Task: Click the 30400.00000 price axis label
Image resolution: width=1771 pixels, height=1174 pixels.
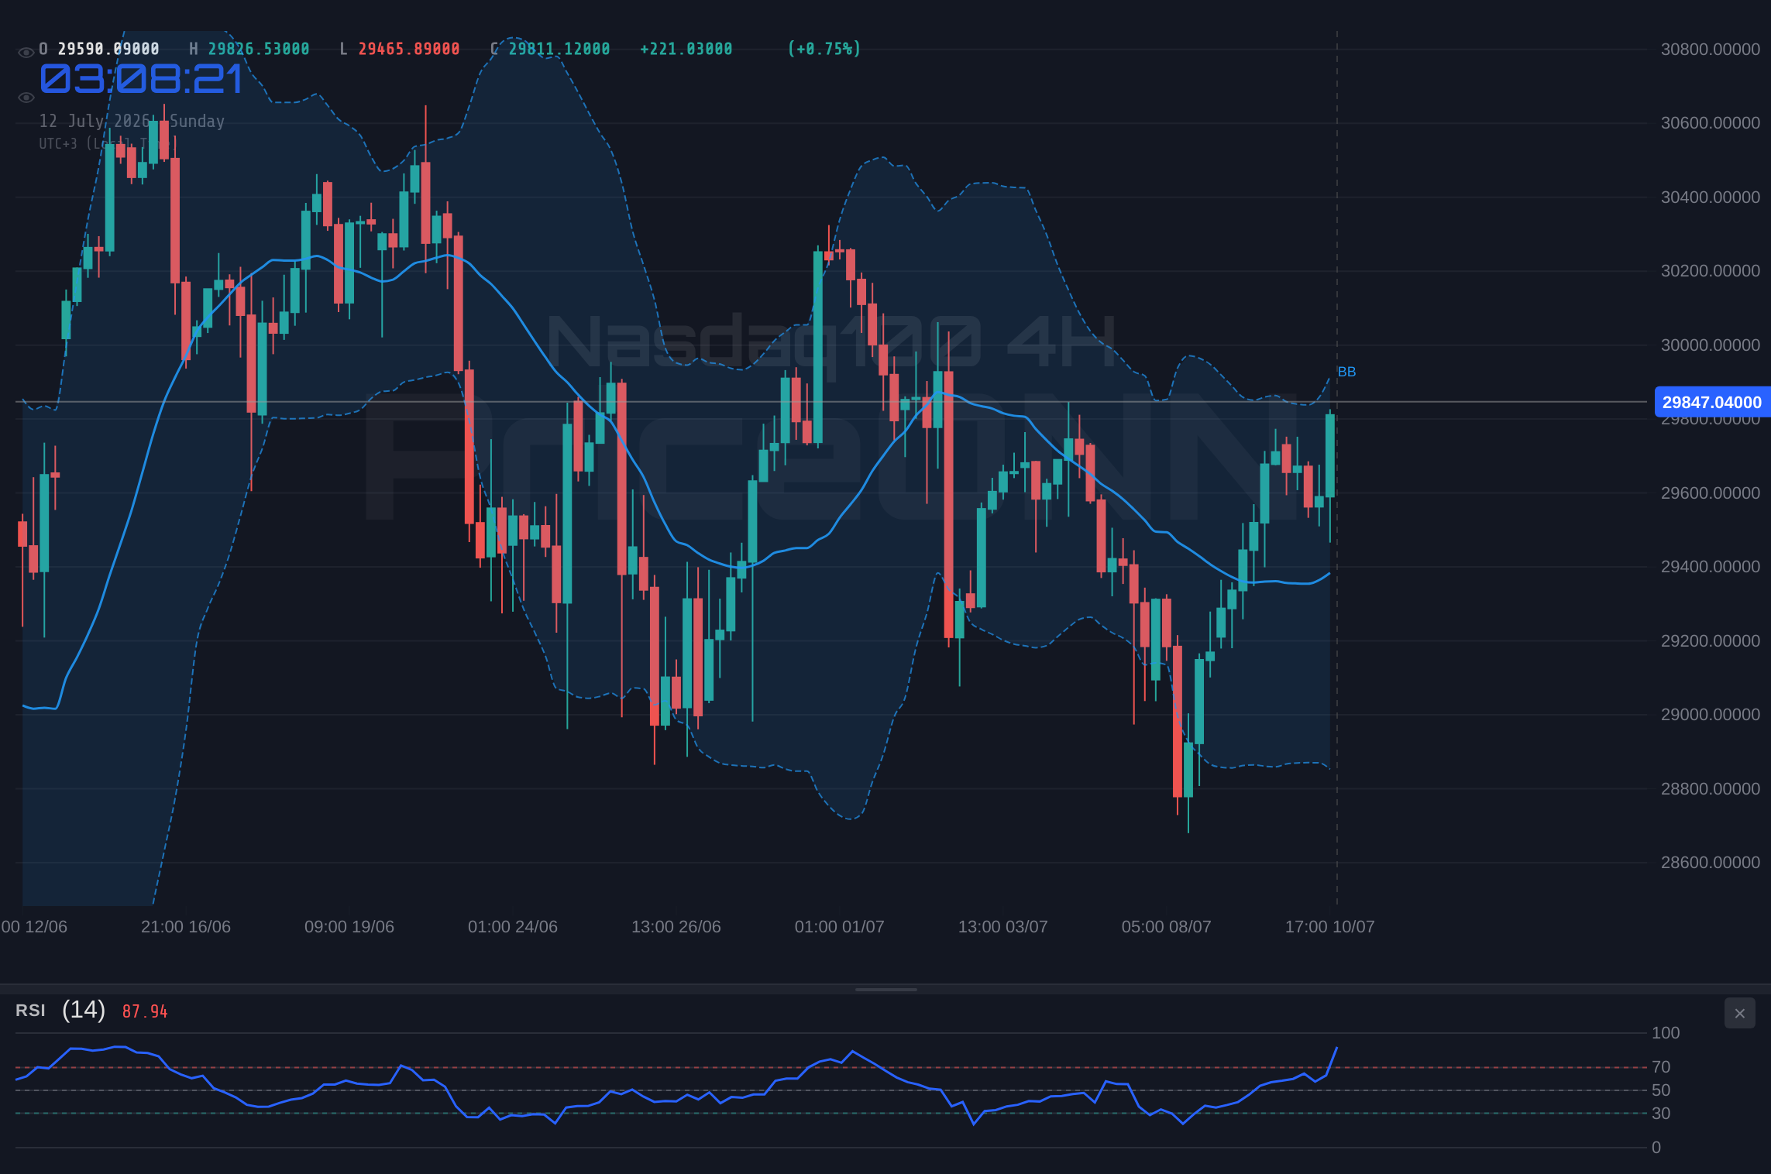Action: click(x=1711, y=197)
